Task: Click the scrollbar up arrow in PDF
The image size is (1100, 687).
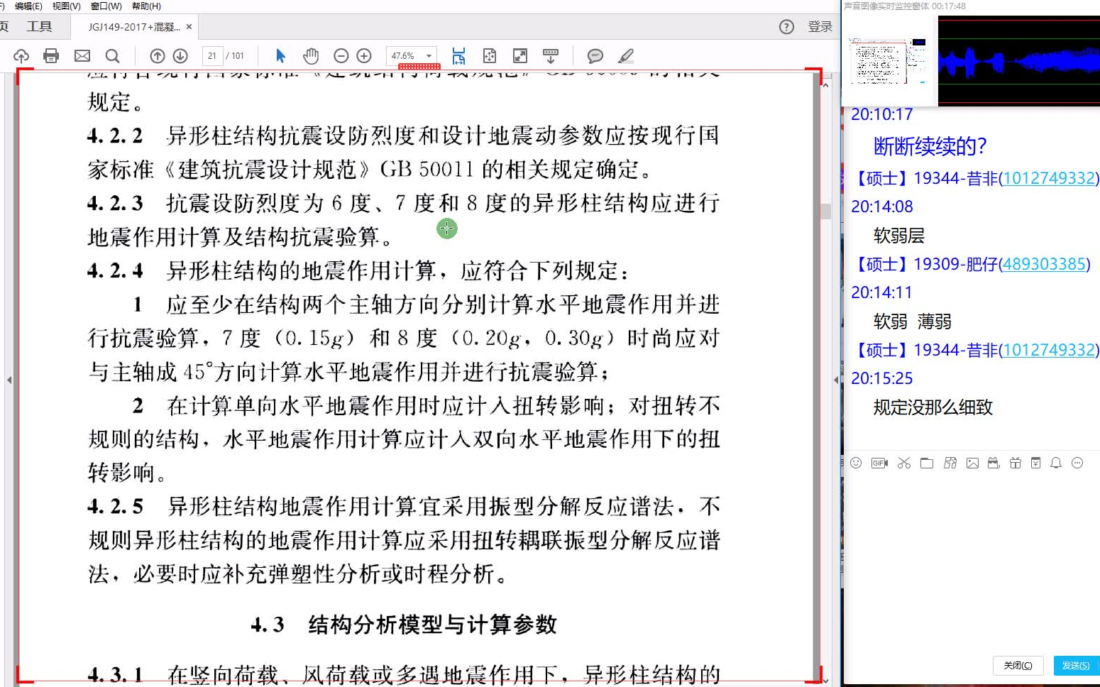Action: click(825, 85)
